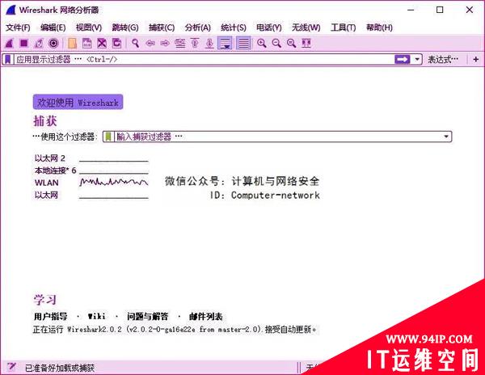The image size is (485, 375).
Task: Jump to the first packet
Action: coord(195,44)
